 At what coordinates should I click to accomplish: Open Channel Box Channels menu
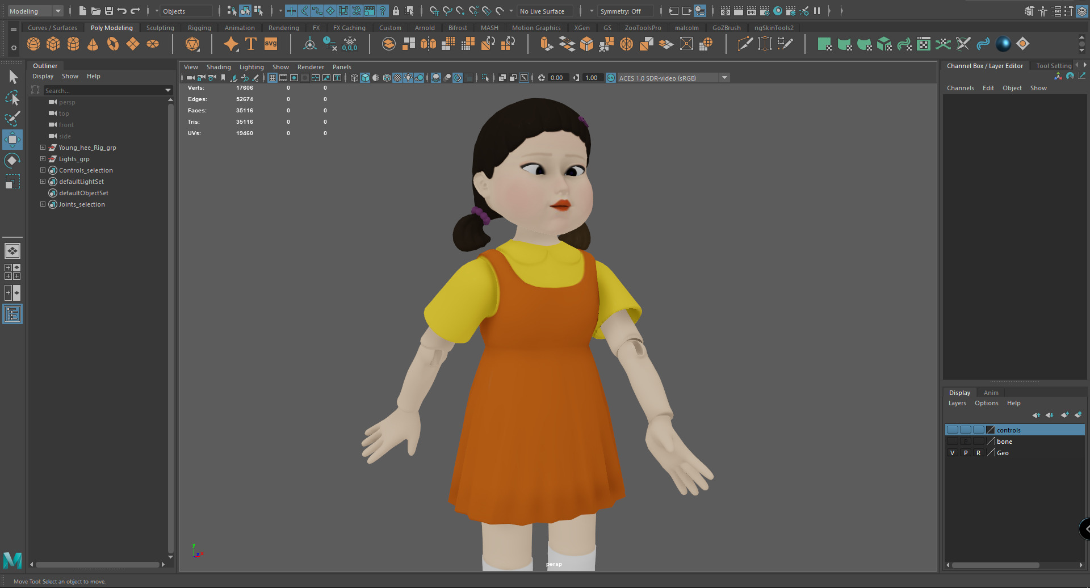[x=960, y=88]
